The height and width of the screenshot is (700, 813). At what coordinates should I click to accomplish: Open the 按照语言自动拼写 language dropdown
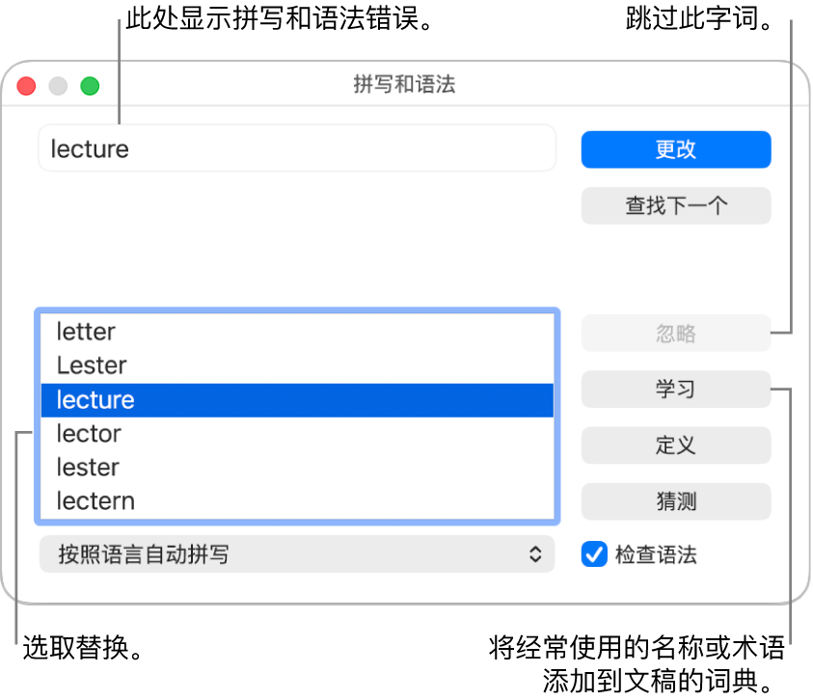coord(289,554)
